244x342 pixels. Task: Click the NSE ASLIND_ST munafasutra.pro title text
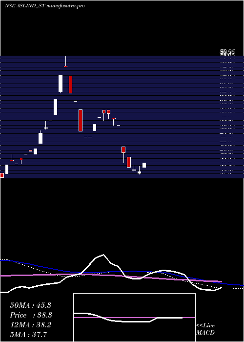(x=45, y=6)
